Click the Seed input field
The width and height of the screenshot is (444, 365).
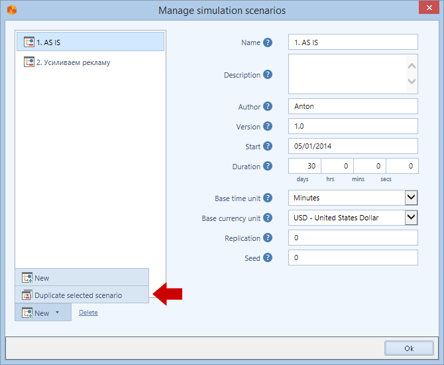point(353,257)
